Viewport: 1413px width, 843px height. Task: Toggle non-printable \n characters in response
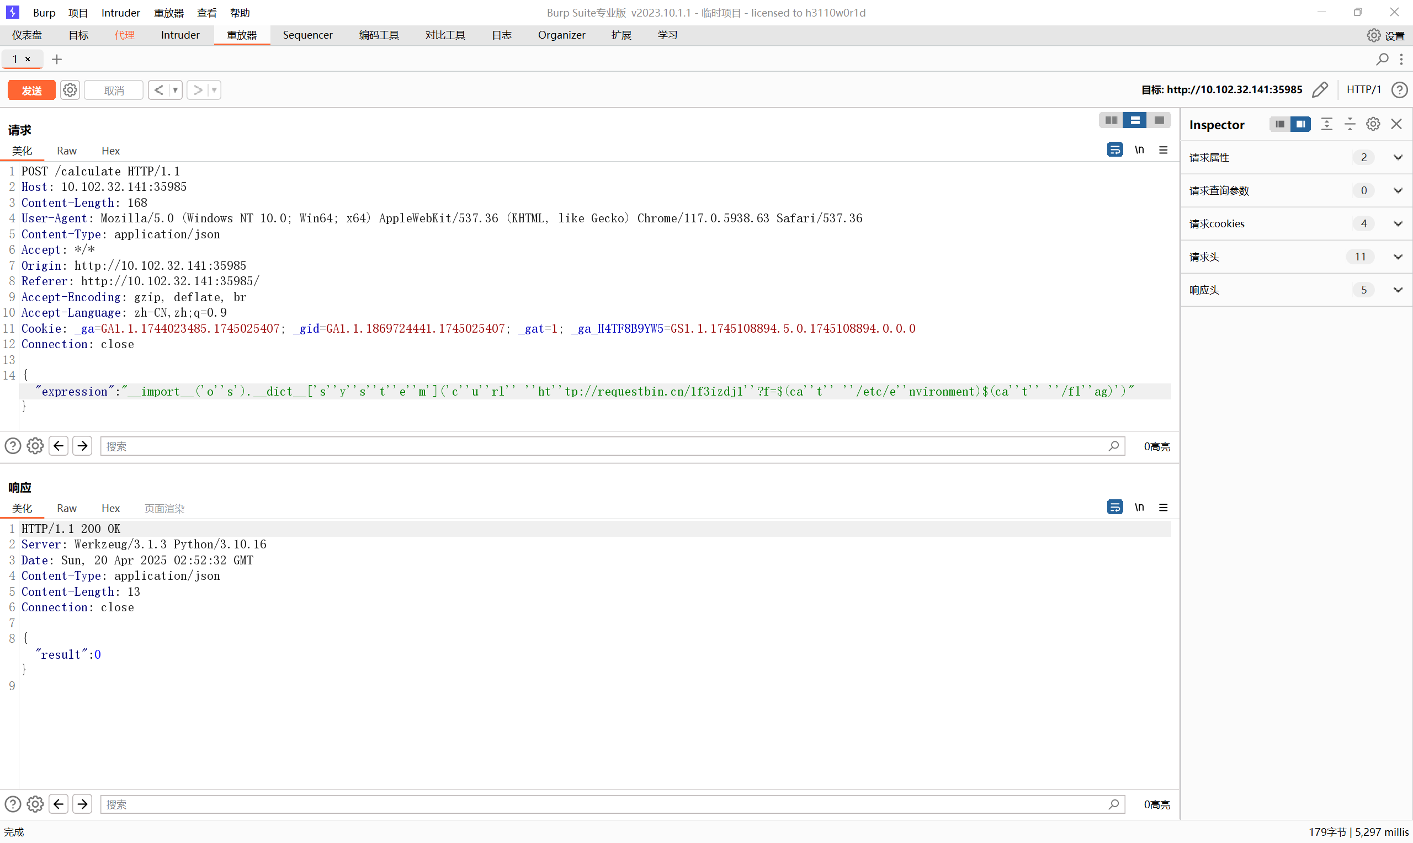[1139, 507]
